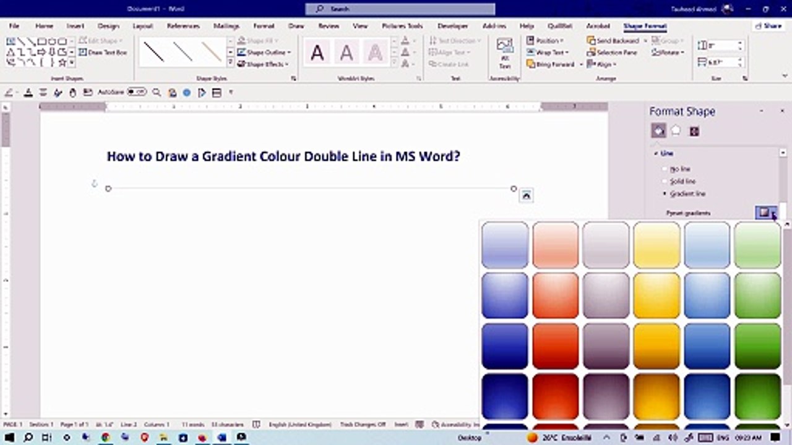The width and height of the screenshot is (792, 445).
Task: Choose the top-row light green preset gradient
Action: tap(757, 245)
